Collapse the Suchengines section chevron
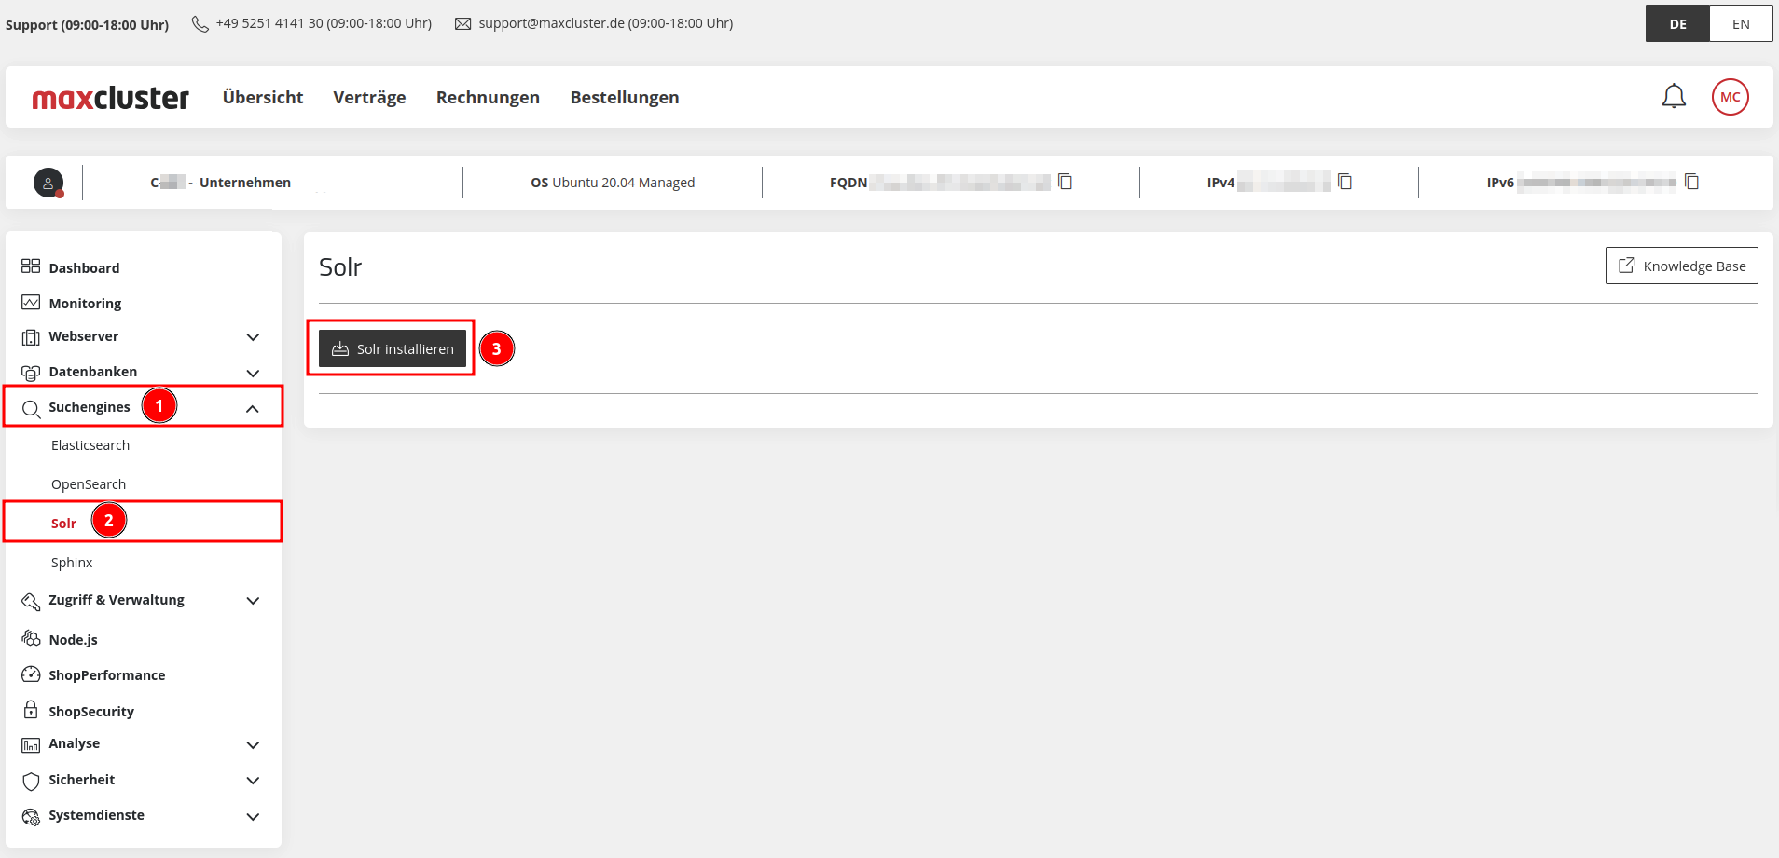 pyautogui.click(x=253, y=408)
